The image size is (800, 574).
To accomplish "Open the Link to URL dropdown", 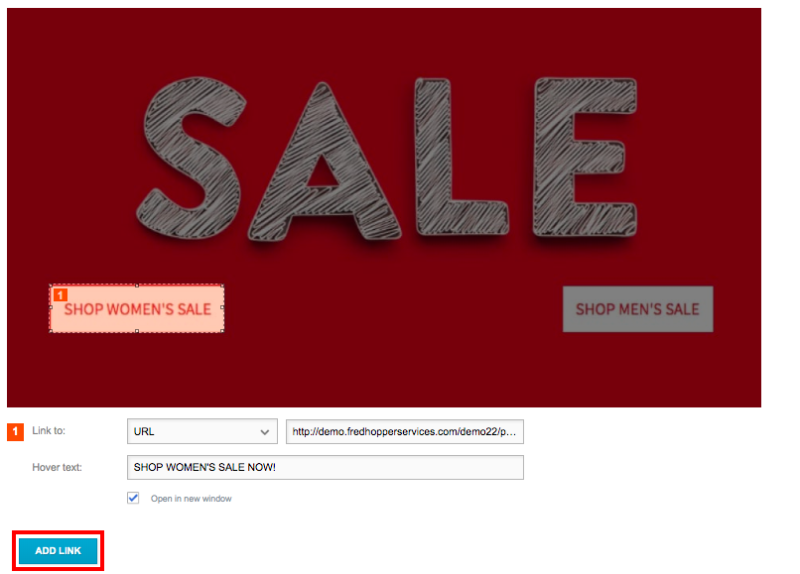I will (x=202, y=431).
